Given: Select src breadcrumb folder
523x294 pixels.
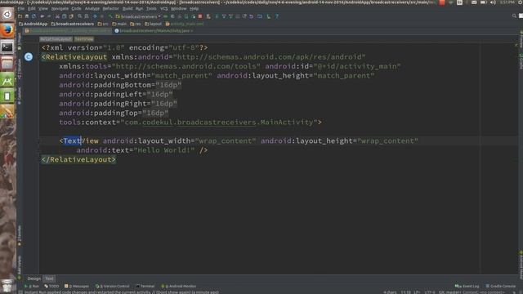Looking at the screenshot, I should [x=103, y=24].
